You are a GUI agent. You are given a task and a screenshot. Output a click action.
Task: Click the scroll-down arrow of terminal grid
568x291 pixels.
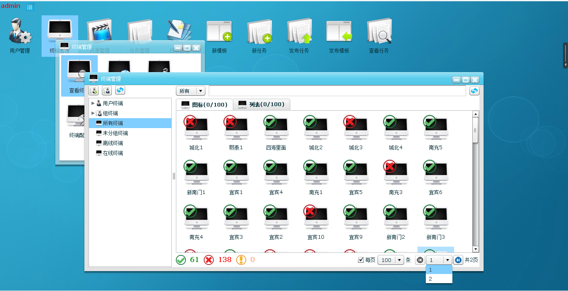(476, 249)
